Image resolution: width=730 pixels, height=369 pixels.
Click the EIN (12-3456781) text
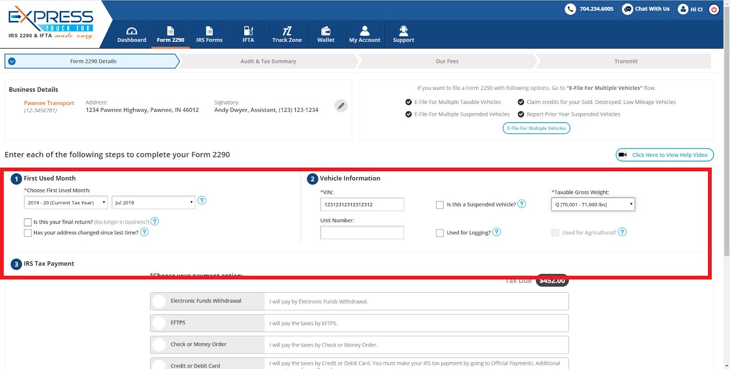click(40, 110)
